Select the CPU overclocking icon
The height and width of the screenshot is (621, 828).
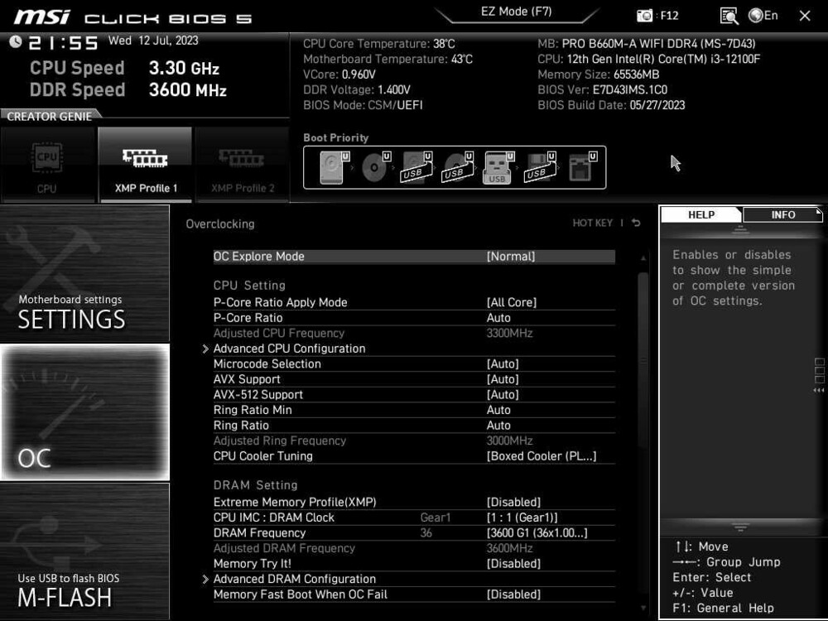pyautogui.click(x=47, y=161)
